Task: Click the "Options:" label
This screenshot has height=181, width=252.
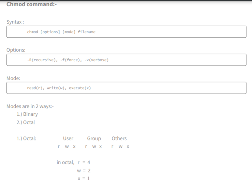Action: coord(16,50)
